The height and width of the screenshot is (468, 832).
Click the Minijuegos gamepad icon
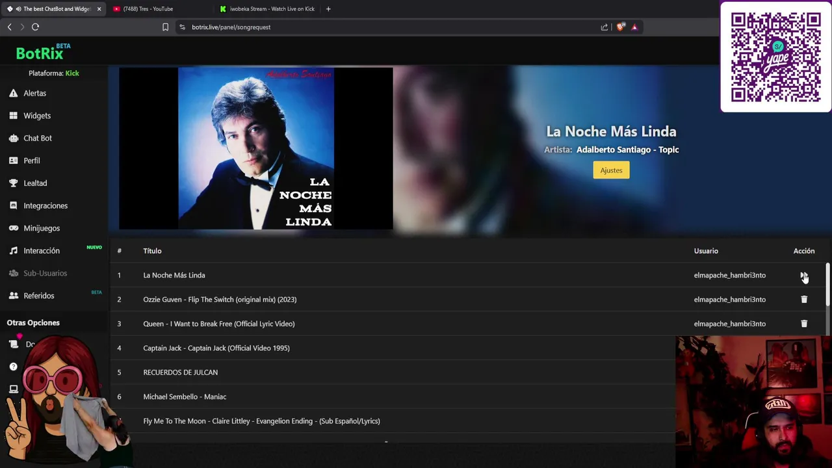(13, 228)
